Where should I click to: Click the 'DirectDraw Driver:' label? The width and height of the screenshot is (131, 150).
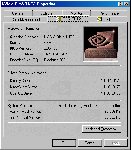coord(24,87)
